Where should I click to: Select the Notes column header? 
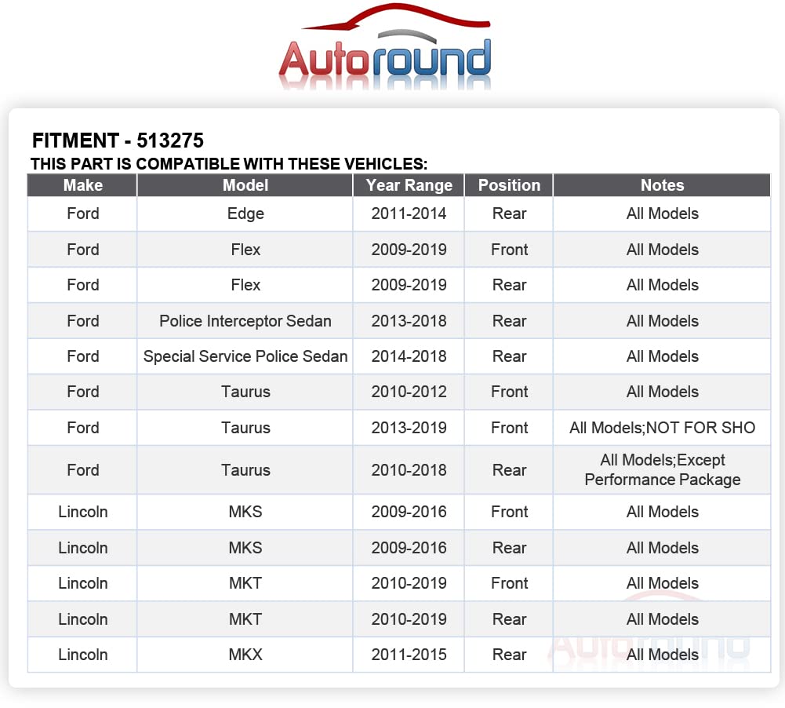[662, 185]
